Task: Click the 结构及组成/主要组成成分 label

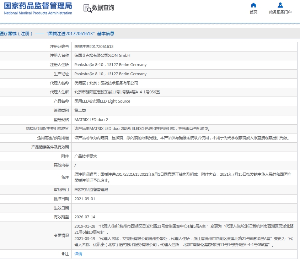Action: (x=47, y=129)
